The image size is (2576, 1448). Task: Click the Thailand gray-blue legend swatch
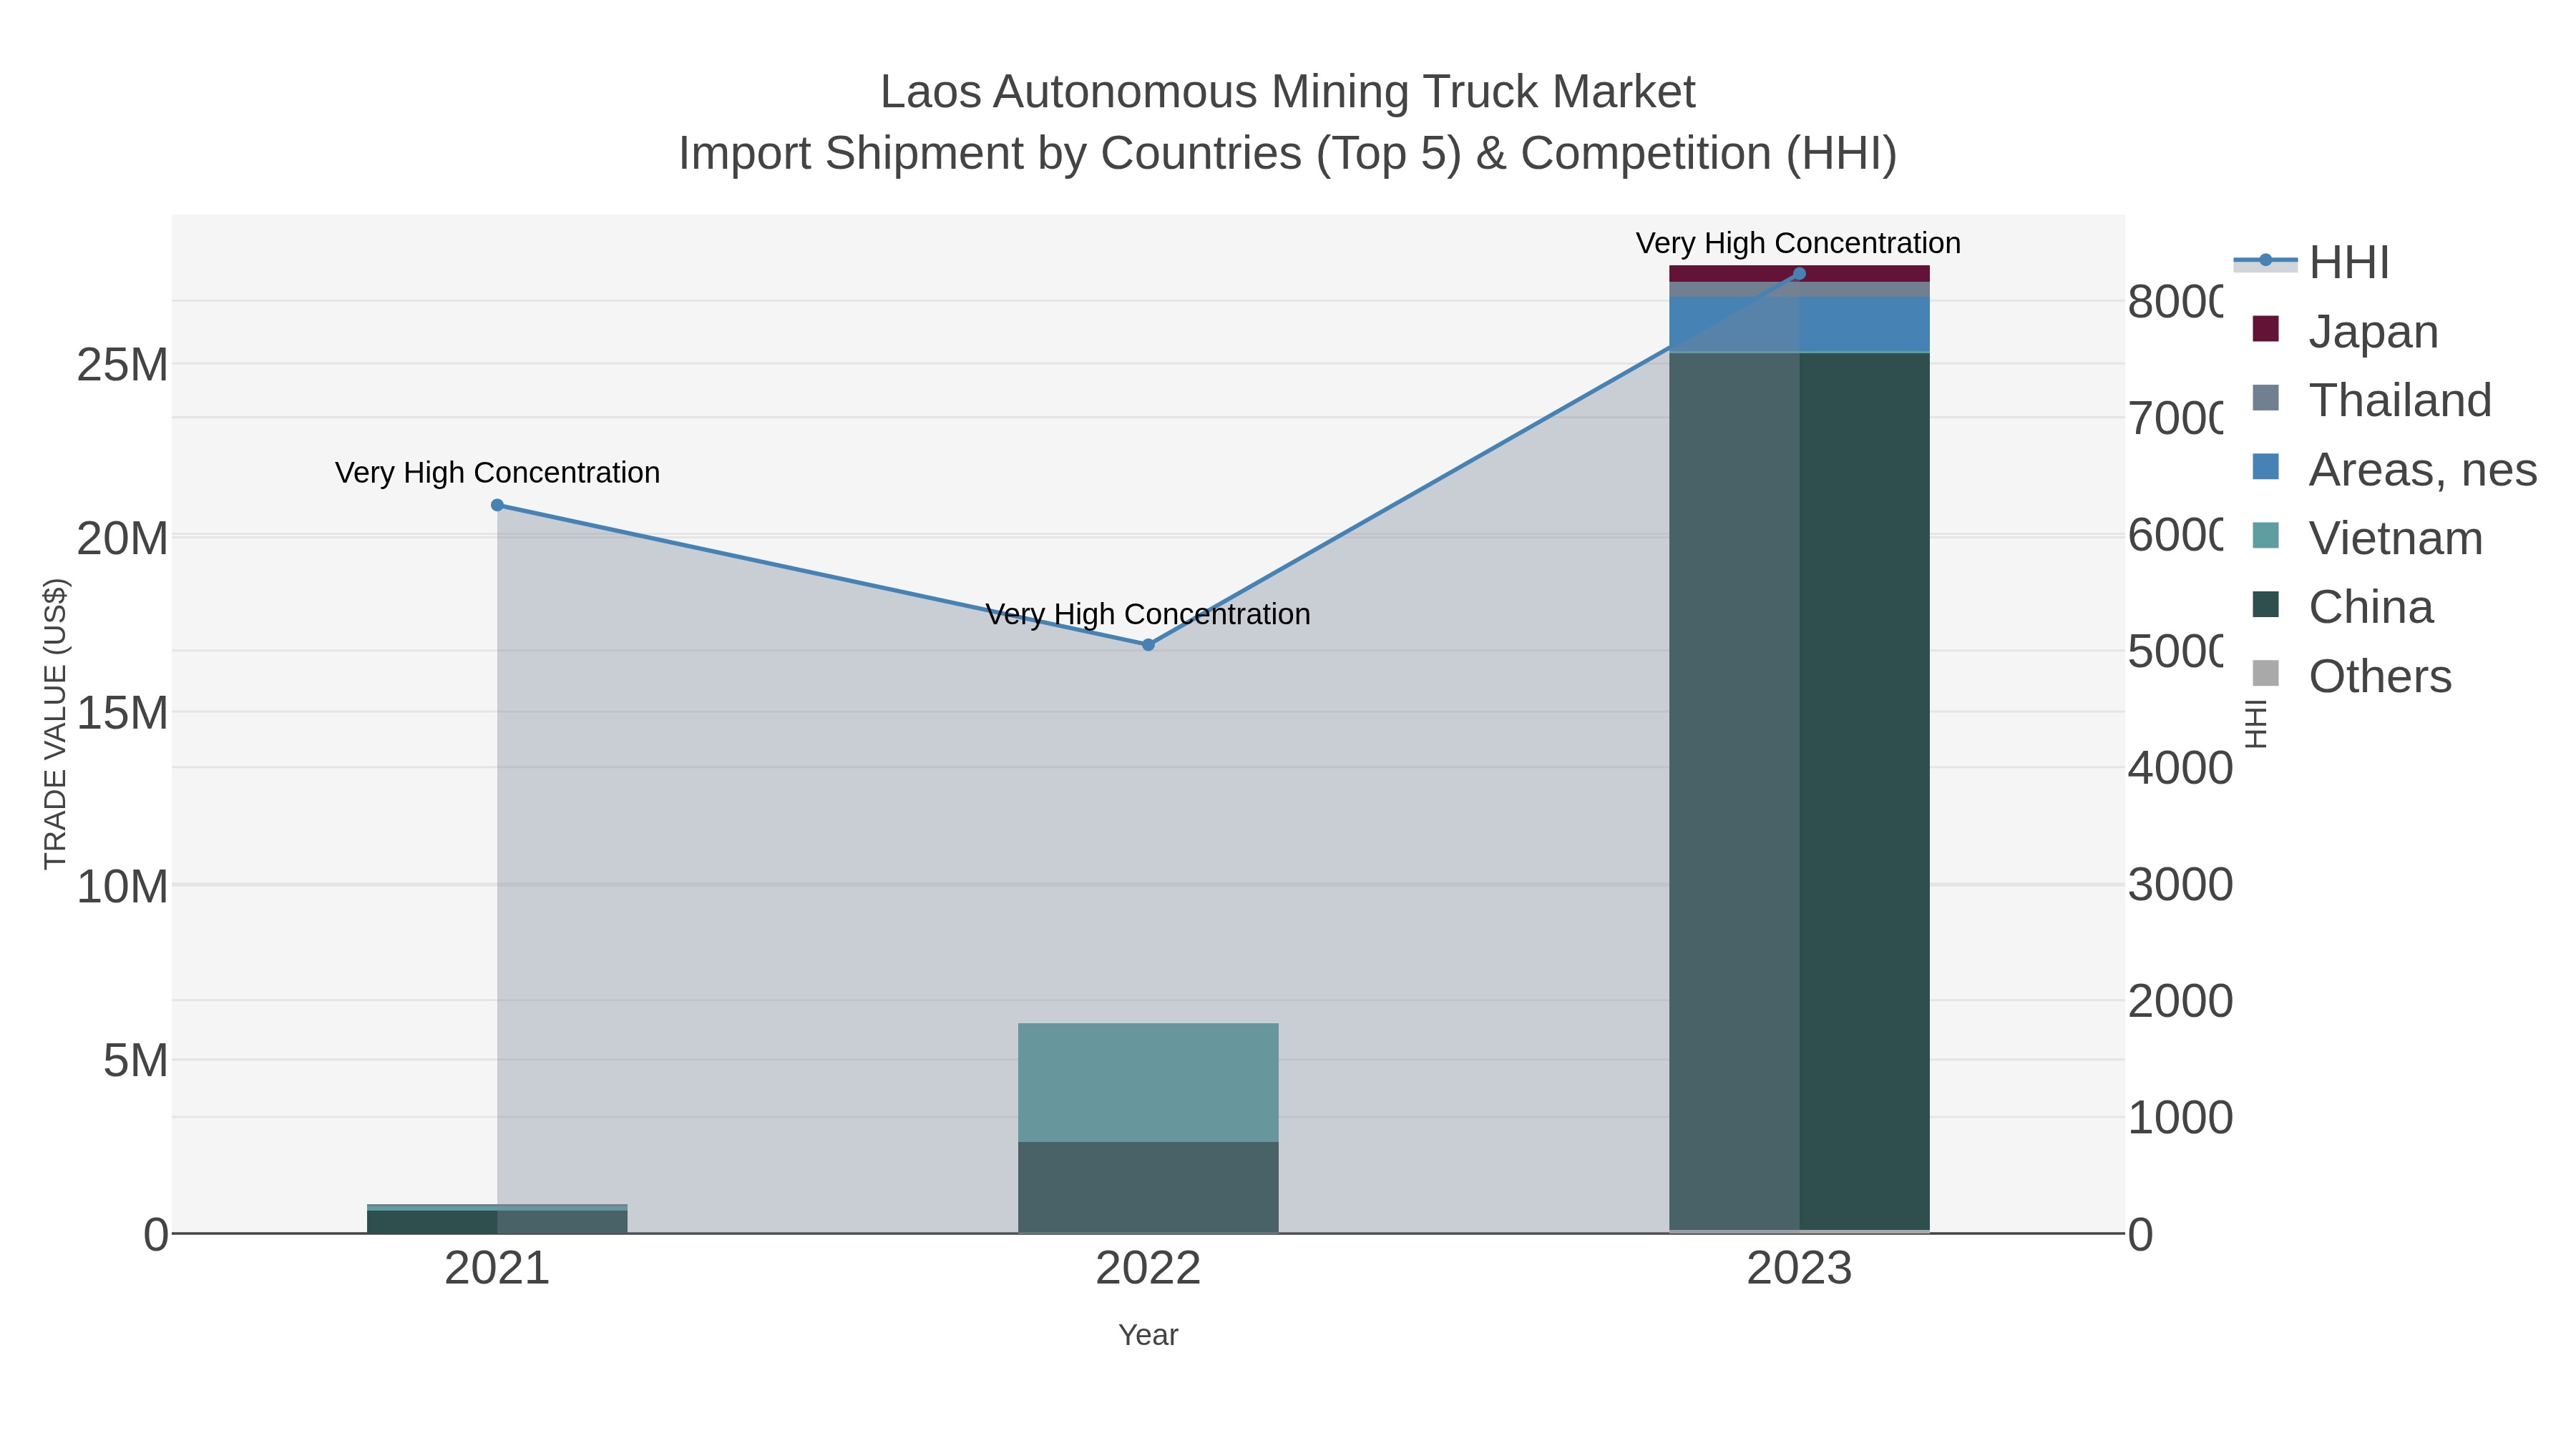2265,398
